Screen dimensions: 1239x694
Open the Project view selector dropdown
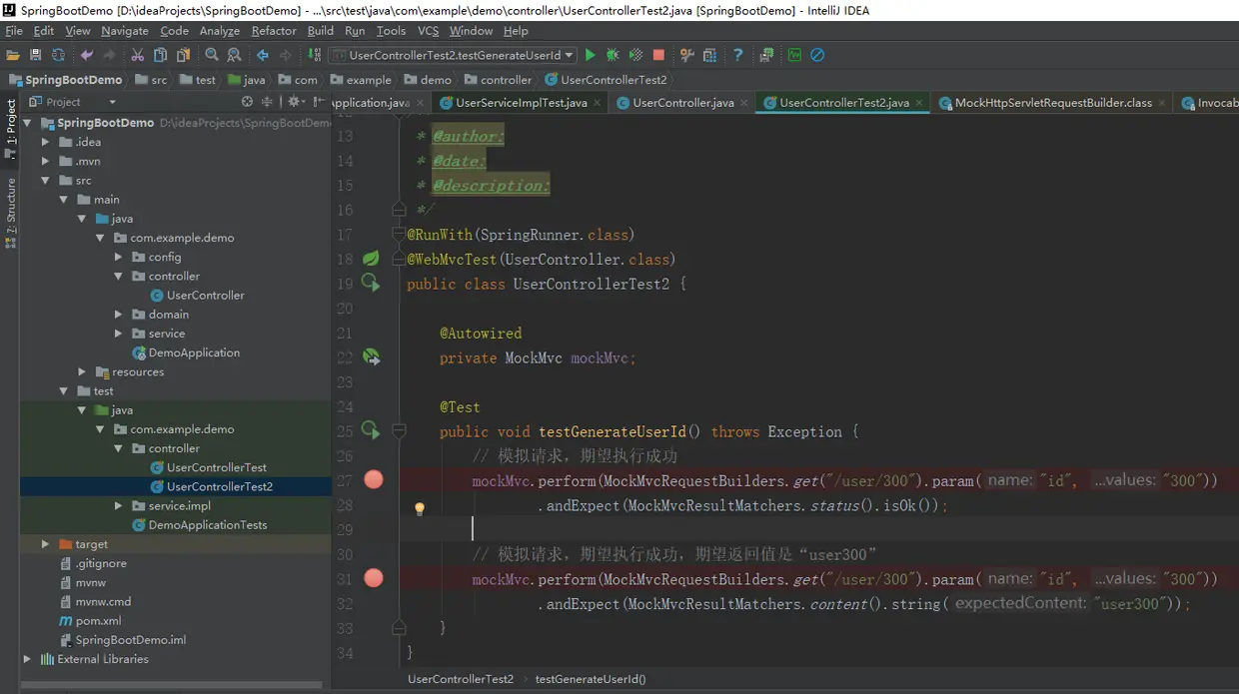pyautogui.click(x=73, y=102)
